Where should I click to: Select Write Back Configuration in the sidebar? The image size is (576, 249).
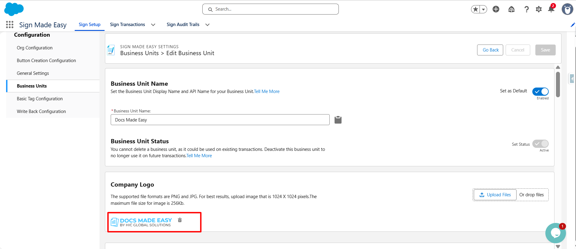point(53,111)
